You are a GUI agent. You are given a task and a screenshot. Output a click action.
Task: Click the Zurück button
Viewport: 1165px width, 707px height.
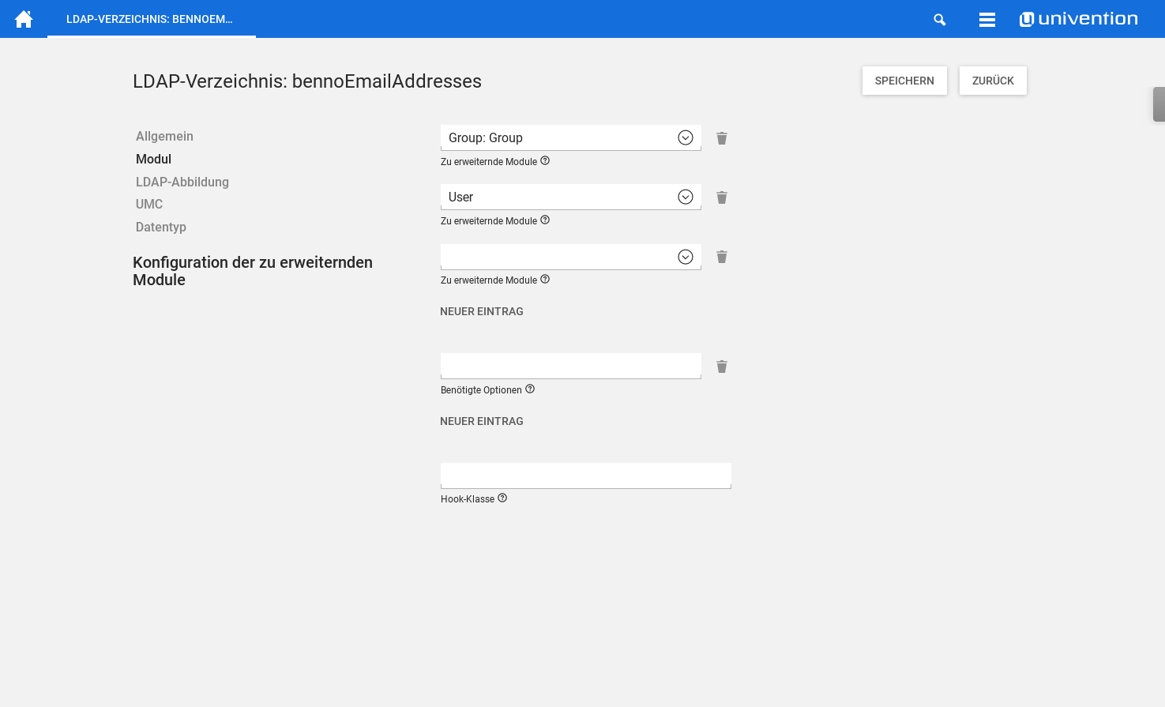pyautogui.click(x=992, y=81)
